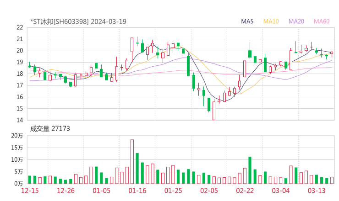Click the 03-13 date axis label
This screenshot has width=339, height=201.
[x=317, y=190]
